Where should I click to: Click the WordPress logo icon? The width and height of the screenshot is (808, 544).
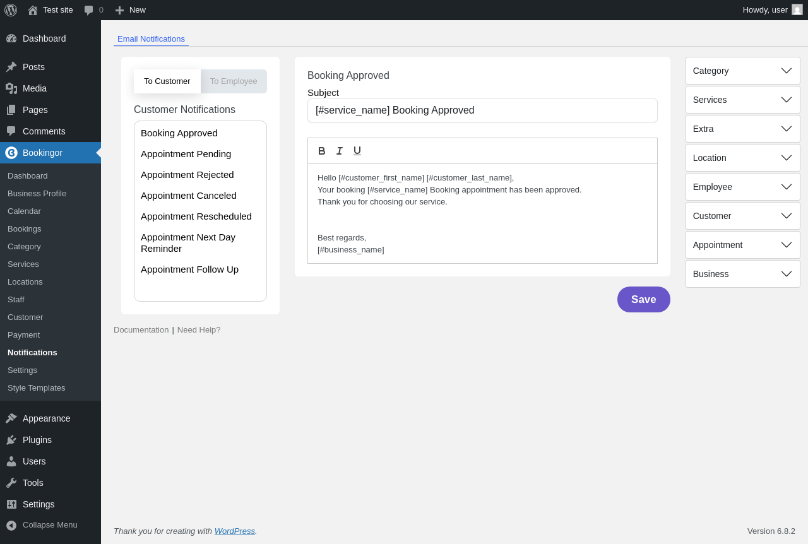pyautogui.click(x=11, y=10)
